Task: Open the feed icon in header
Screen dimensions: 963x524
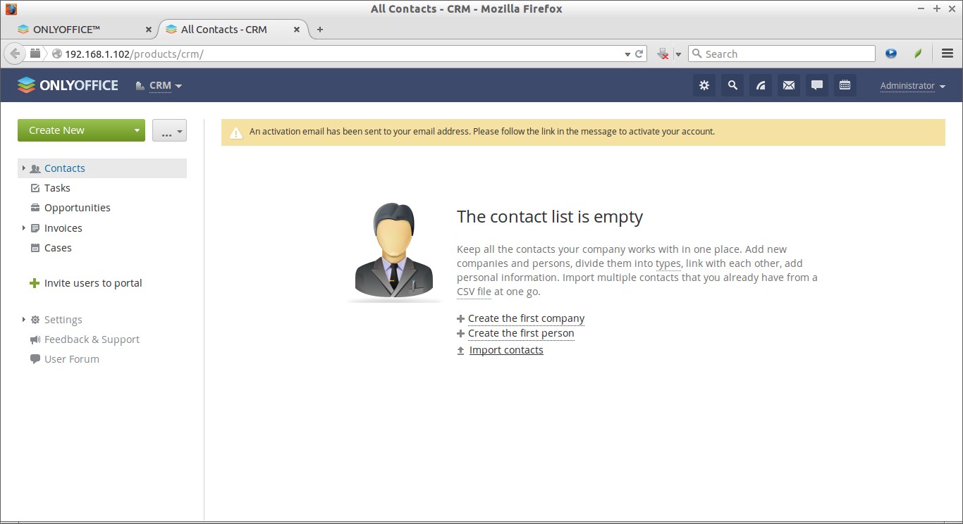Action: (x=761, y=85)
